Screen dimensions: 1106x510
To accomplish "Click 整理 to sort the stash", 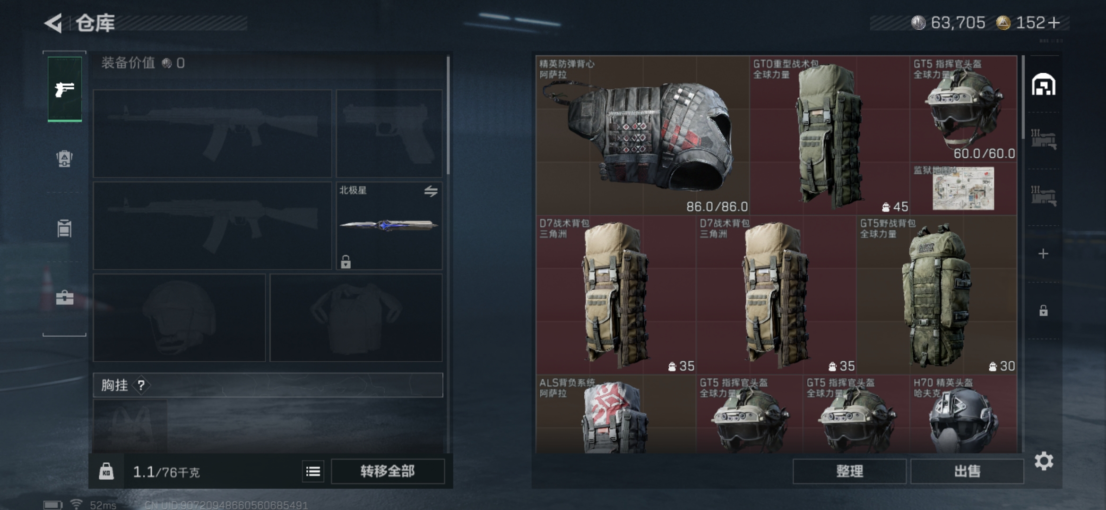I will (x=849, y=471).
